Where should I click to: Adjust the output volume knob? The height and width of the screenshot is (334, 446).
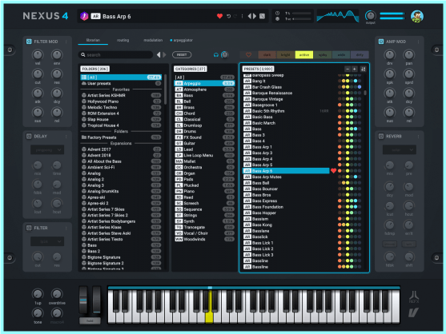(x=370, y=16)
